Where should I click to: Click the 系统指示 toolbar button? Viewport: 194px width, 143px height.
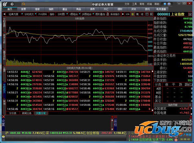point(115,14)
